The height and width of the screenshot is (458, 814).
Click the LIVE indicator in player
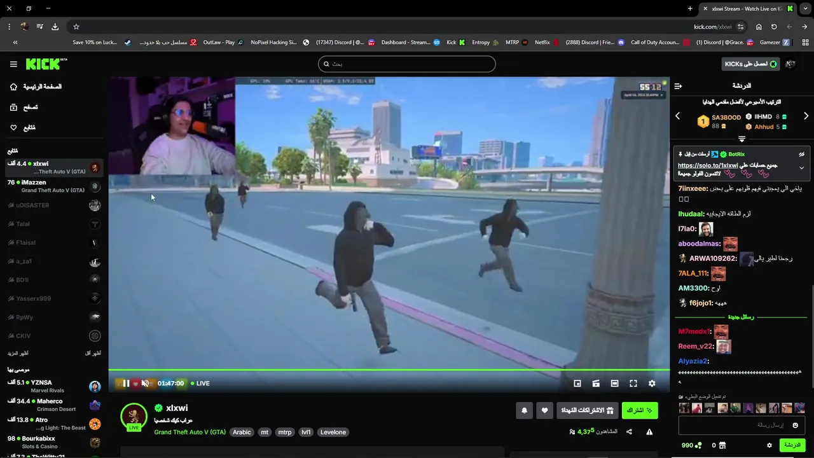pos(200,384)
